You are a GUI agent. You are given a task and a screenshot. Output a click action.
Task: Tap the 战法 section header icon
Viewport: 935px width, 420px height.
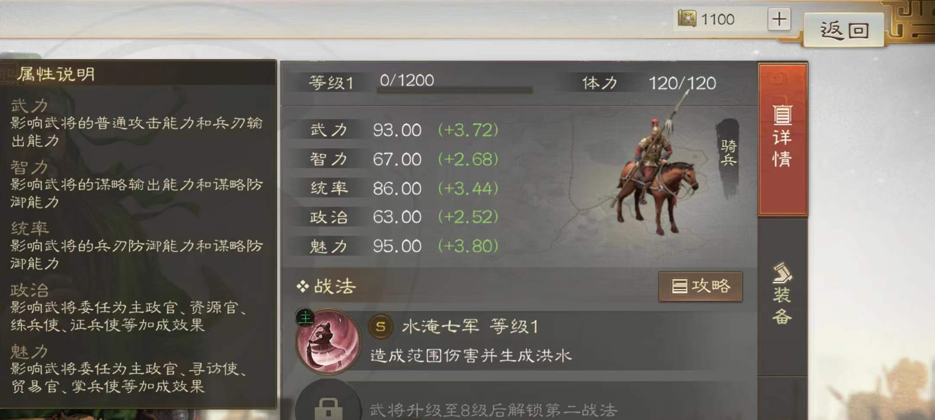click(303, 286)
